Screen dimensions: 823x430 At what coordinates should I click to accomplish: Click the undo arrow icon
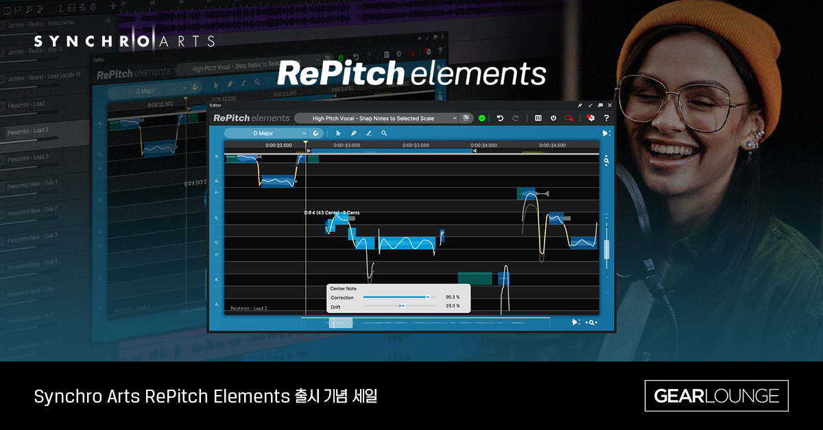coord(500,117)
